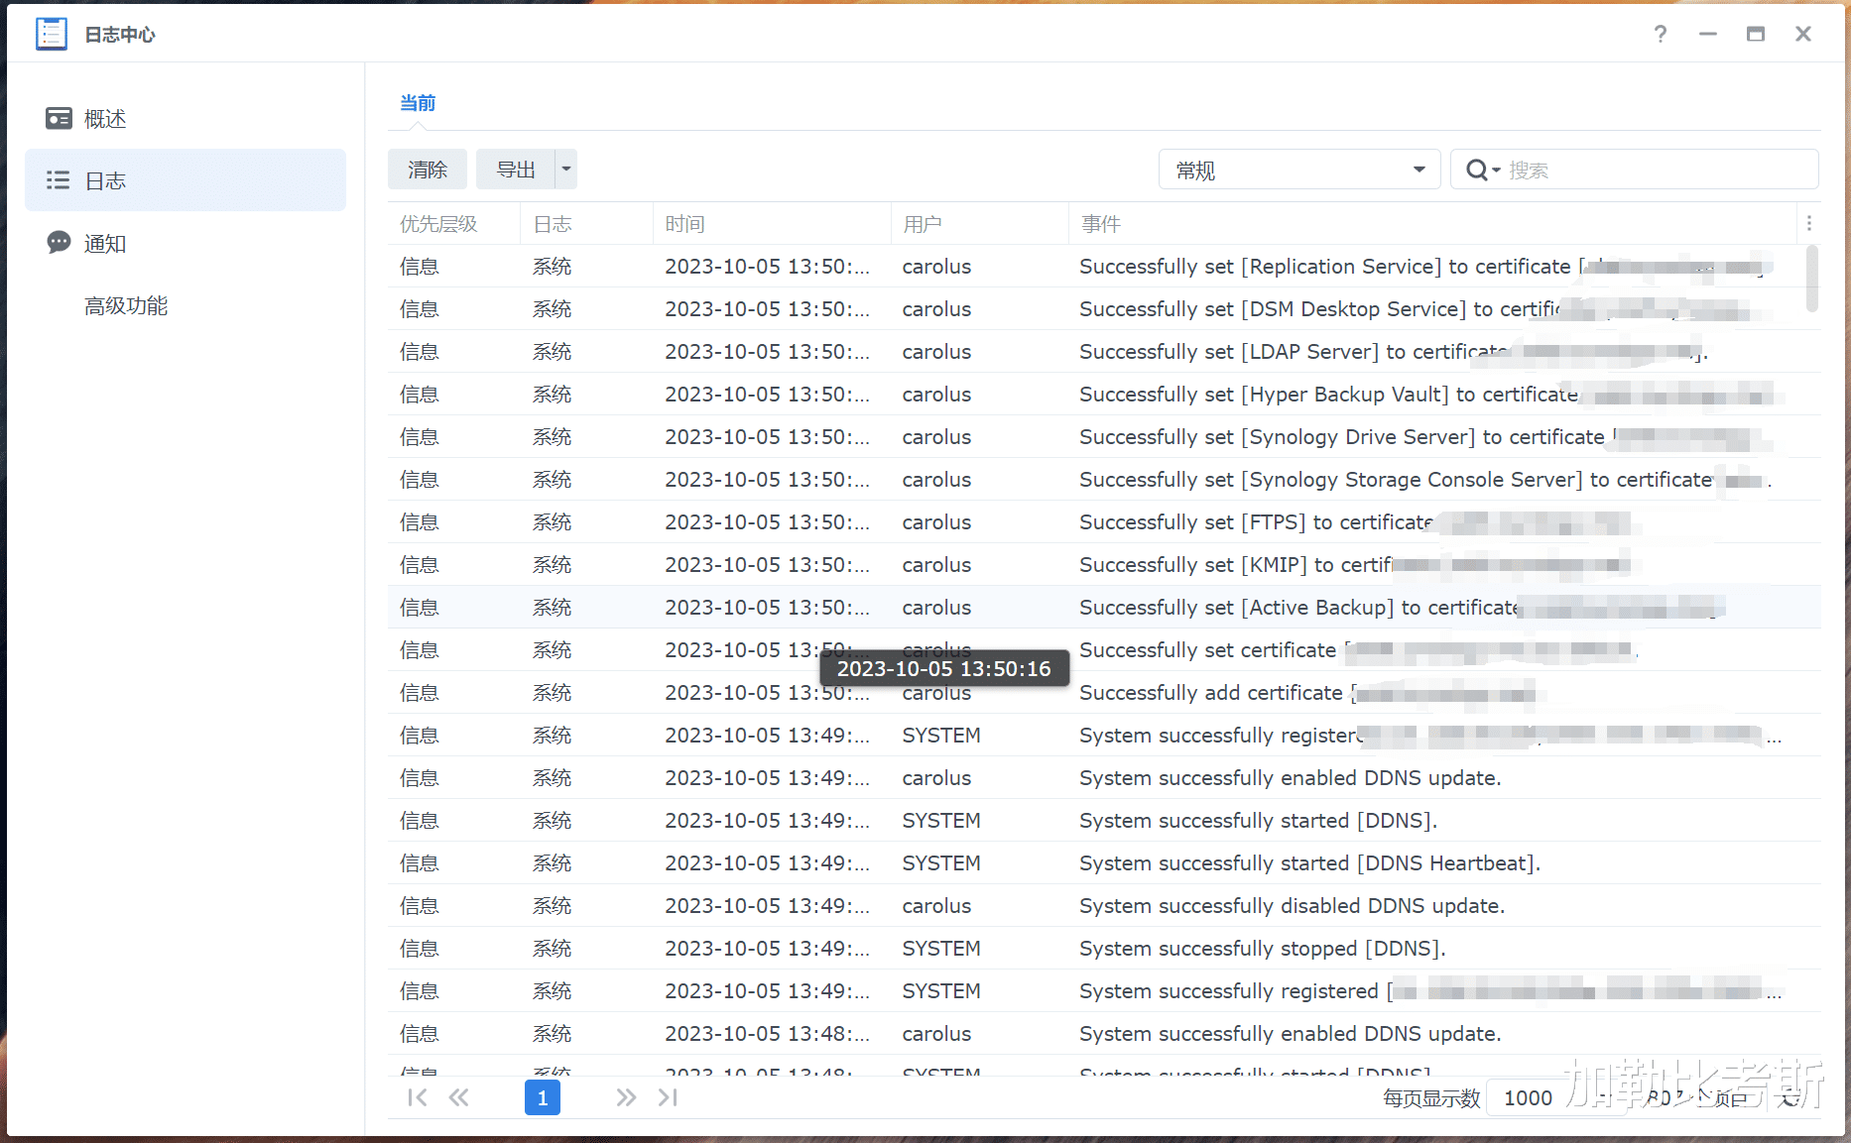Select the 'Successfully set certificate' log row
Viewport: 1851px width, 1143px height.
[x=1103, y=650]
